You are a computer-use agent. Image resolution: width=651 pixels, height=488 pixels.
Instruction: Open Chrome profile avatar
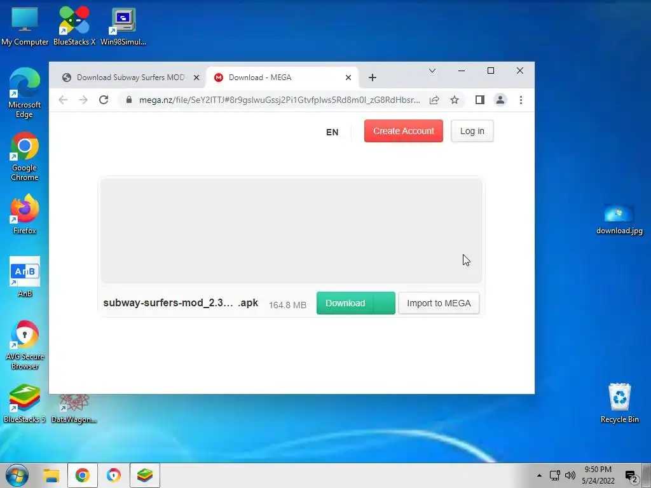tap(500, 100)
